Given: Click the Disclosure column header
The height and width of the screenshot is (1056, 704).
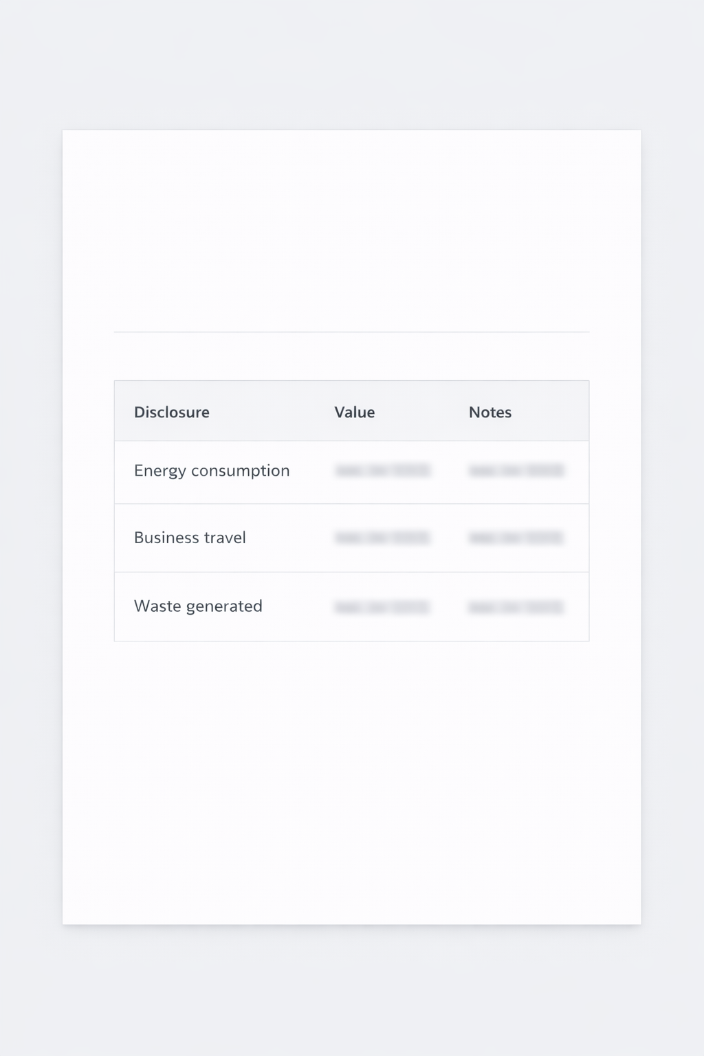Looking at the screenshot, I should pyautogui.click(x=171, y=412).
